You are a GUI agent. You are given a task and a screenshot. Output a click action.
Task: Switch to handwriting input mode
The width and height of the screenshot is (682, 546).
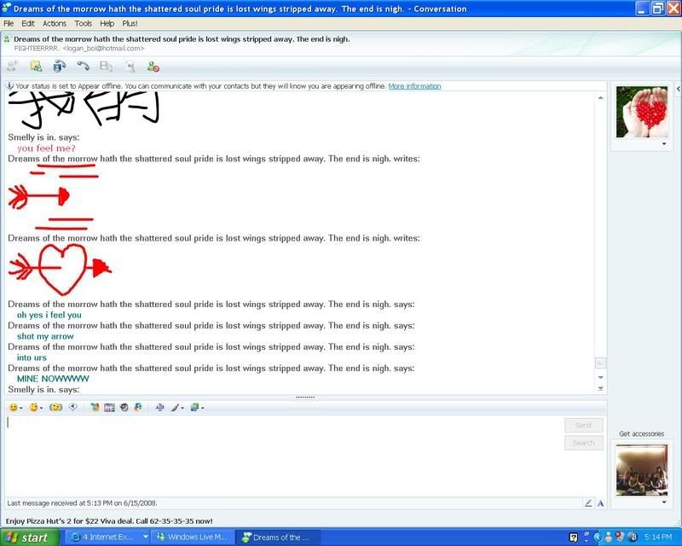coord(588,503)
